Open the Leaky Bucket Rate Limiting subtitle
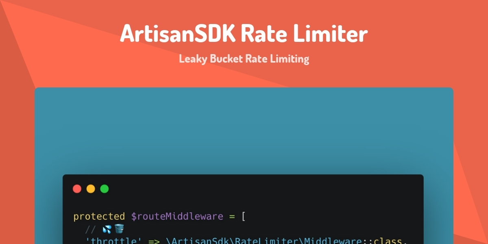 click(x=244, y=59)
